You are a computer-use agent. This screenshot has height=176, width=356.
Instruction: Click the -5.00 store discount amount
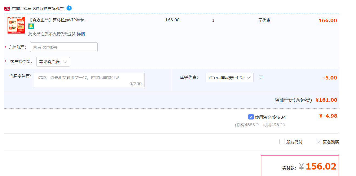pyautogui.click(x=330, y=78)
